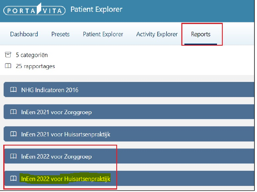Screen dimensions: 257x192
Task: Click book icon of InEen 2022 voor Zorggroep
Action: 13,156
